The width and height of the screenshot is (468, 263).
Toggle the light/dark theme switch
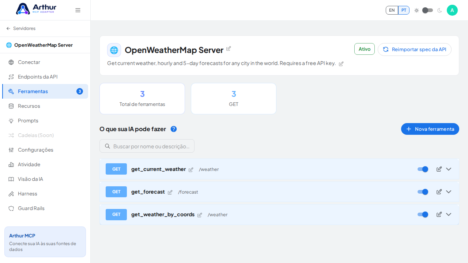pyautogui.click(x=427, y=10)
